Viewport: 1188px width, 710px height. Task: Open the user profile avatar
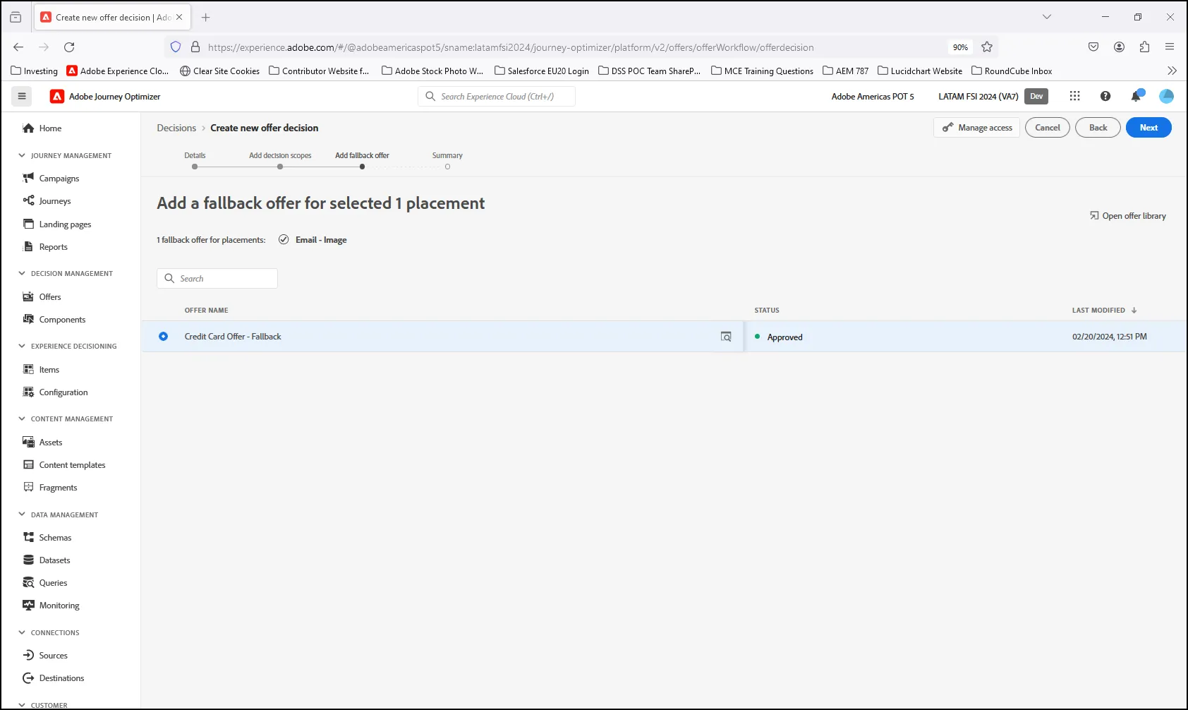tap(1167, 96)
